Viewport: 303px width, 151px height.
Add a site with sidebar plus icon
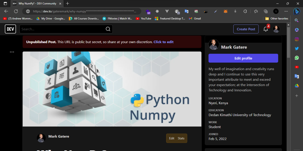297,96
